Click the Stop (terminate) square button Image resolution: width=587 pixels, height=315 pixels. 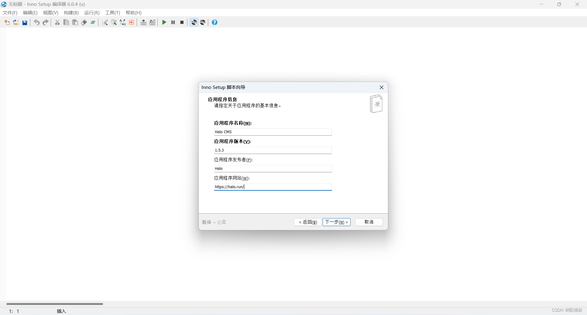coord(182,22)
